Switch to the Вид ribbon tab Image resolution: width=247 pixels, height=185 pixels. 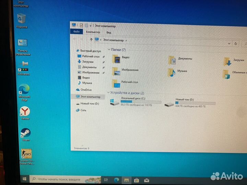[x=109, y=33]
